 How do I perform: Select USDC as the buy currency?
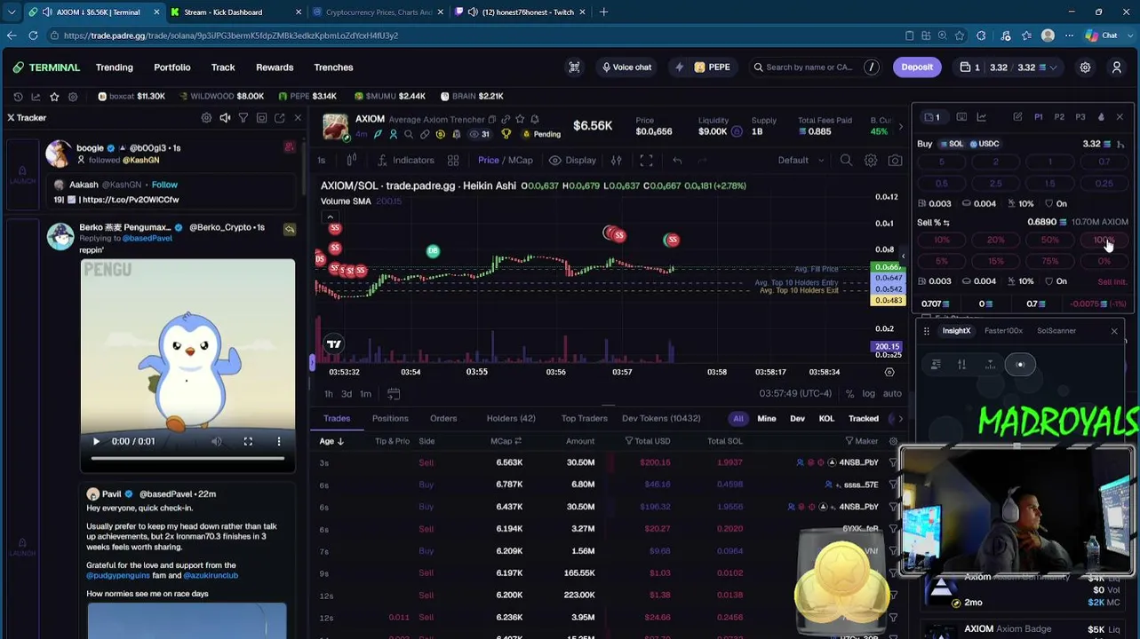(x=985, y=144)
